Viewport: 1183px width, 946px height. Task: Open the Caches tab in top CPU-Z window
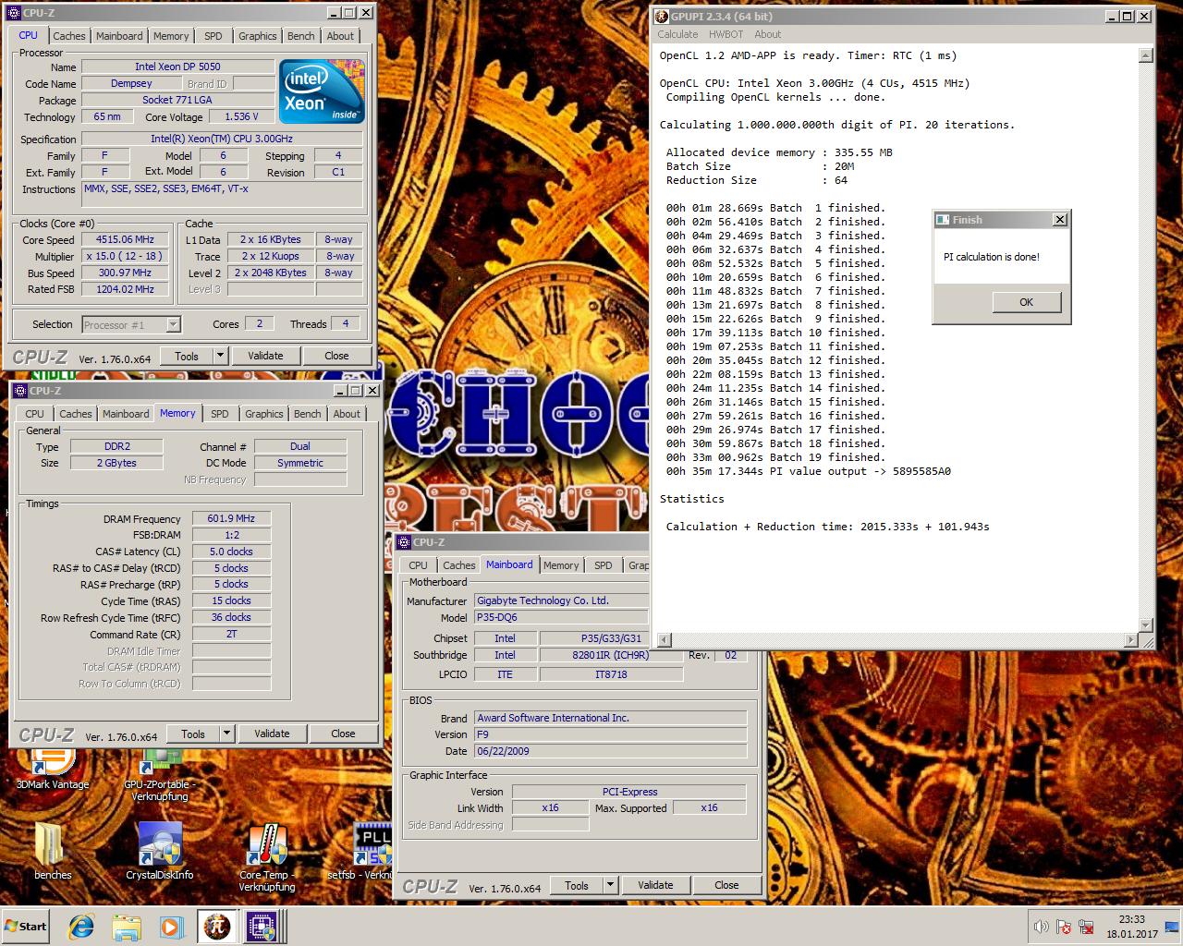[x=69, y=36]
